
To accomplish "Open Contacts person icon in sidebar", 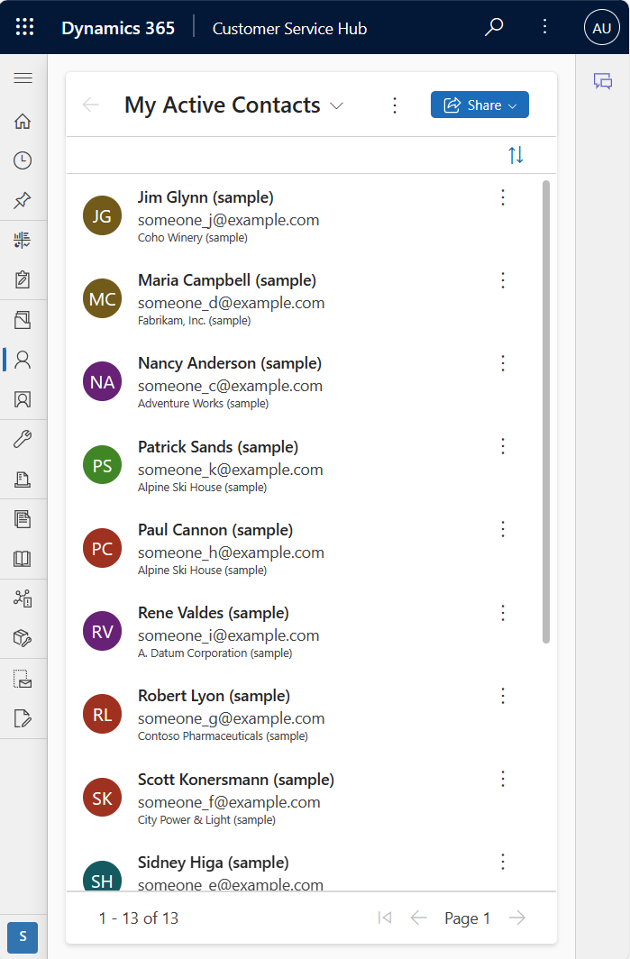I will (23, 360).
